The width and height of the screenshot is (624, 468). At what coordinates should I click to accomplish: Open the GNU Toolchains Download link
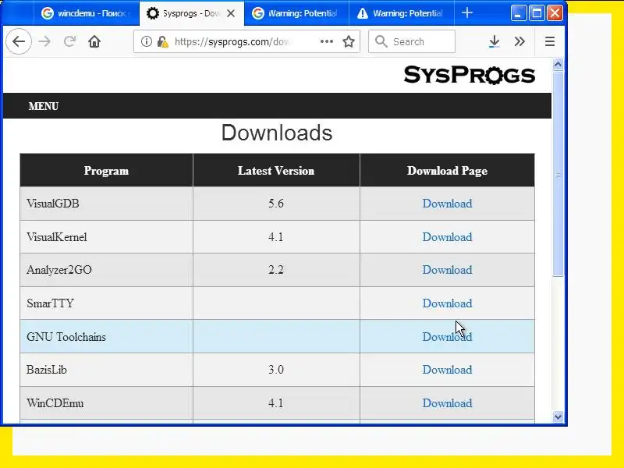coord(447,337)
